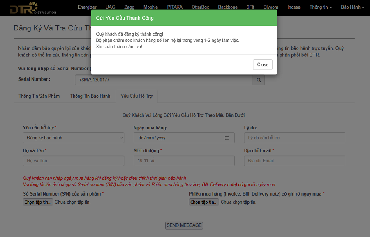370x237 pixels.
Task: Click the Địa chỉ Email input field
Action: tap(294, 161)
